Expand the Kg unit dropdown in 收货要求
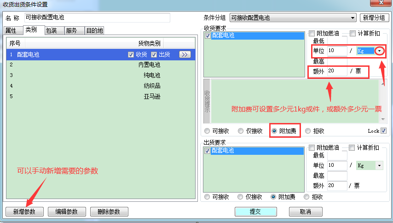Viewport: 393px width, 223px height. coord(379,51)
